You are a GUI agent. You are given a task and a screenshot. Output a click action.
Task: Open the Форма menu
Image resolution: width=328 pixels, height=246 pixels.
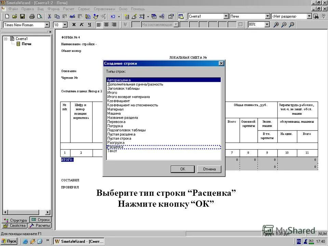(53, 9)
